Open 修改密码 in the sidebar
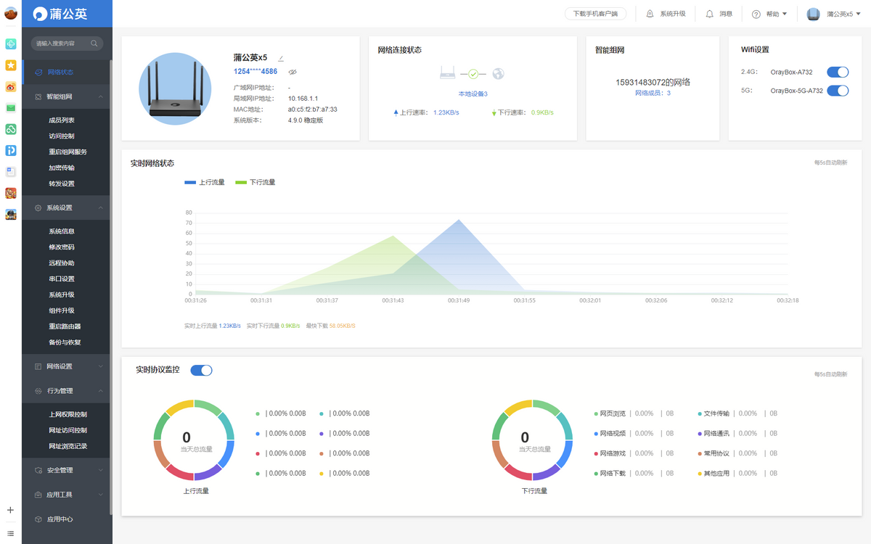This screenshot has height=544, width=871. (62, 247)
